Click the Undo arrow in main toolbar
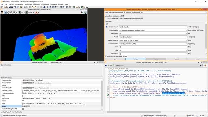 coord(33,7)
